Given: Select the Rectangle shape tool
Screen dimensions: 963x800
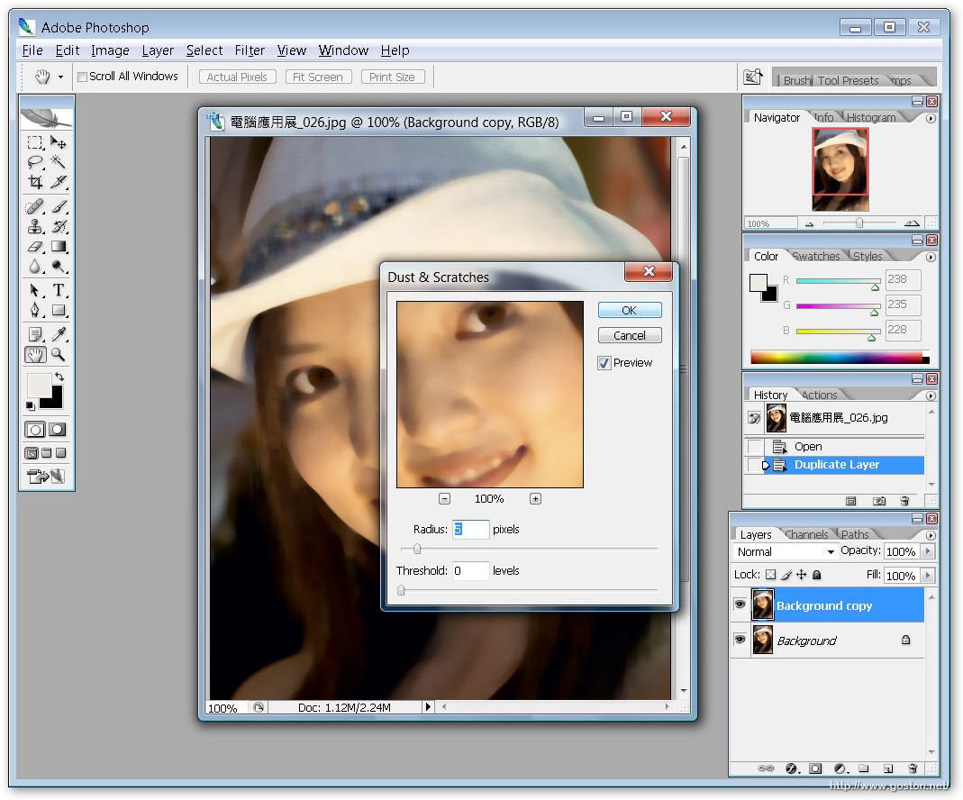Looking at the screenshot, I should 59,310.
